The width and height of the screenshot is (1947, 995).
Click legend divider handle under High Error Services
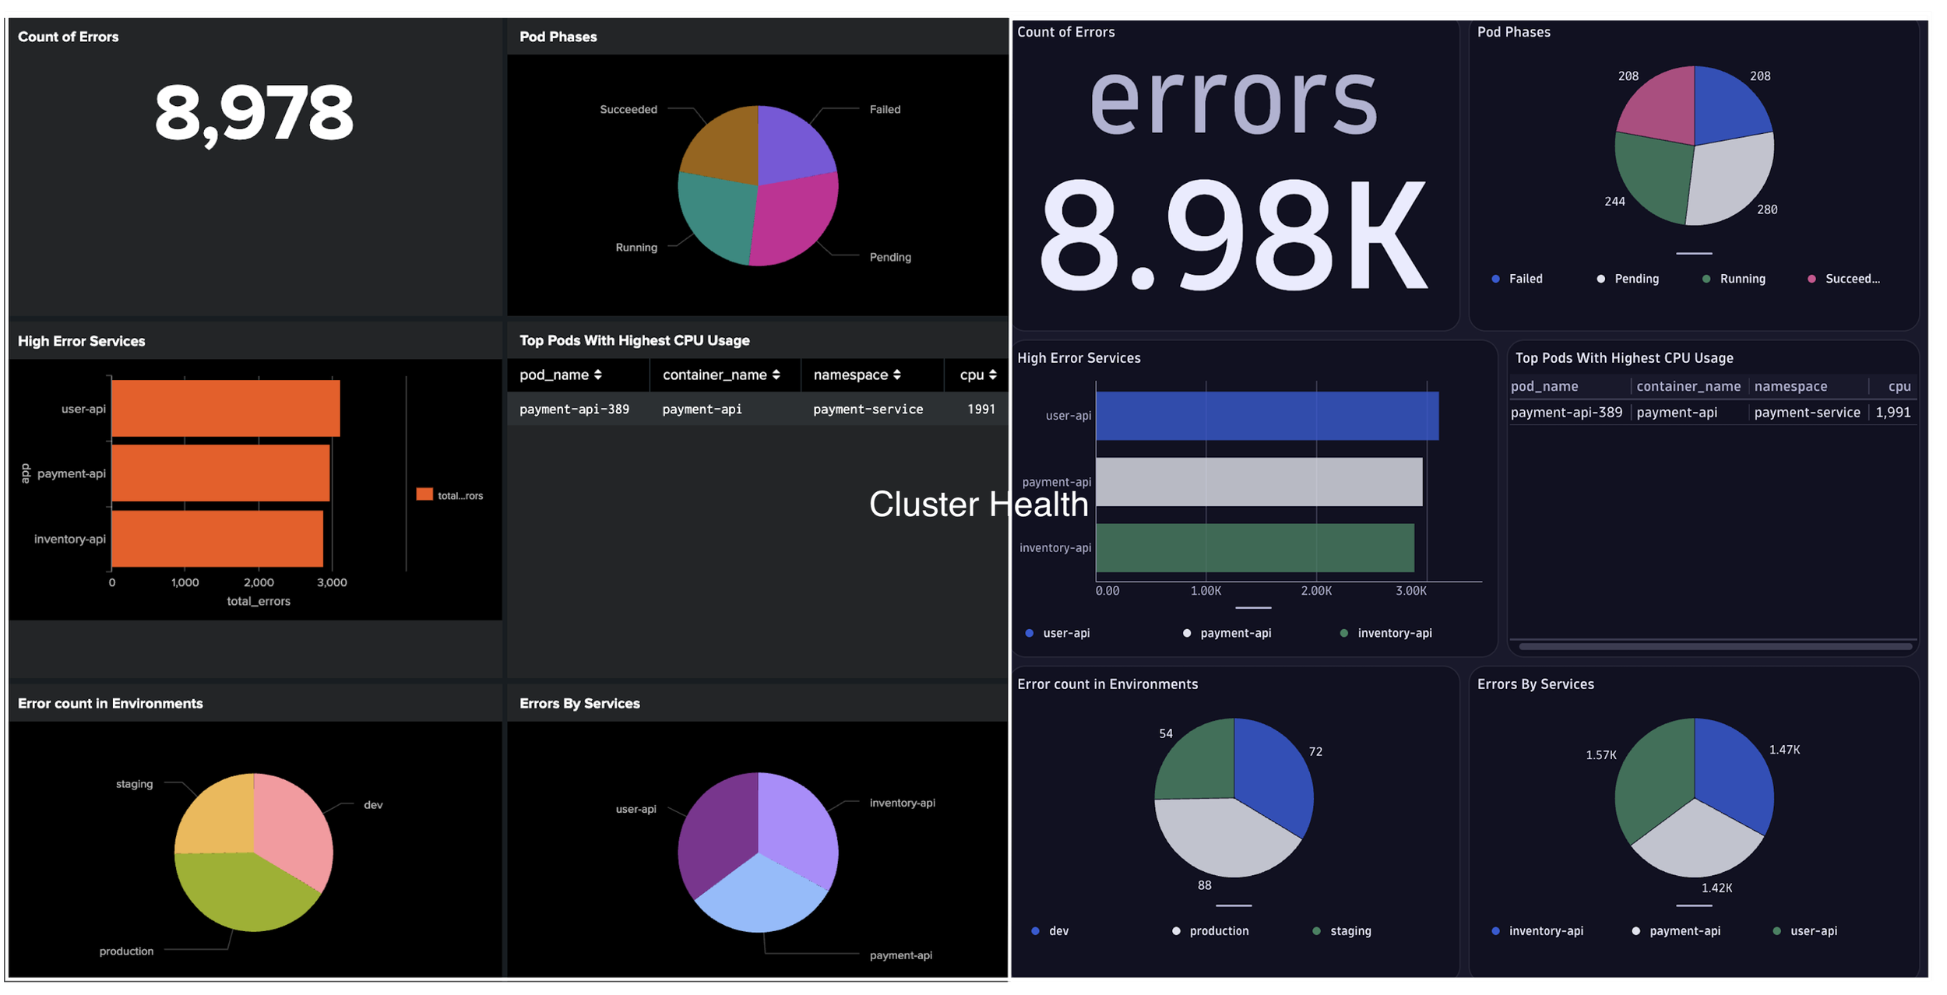click(x=1253, y=607)
